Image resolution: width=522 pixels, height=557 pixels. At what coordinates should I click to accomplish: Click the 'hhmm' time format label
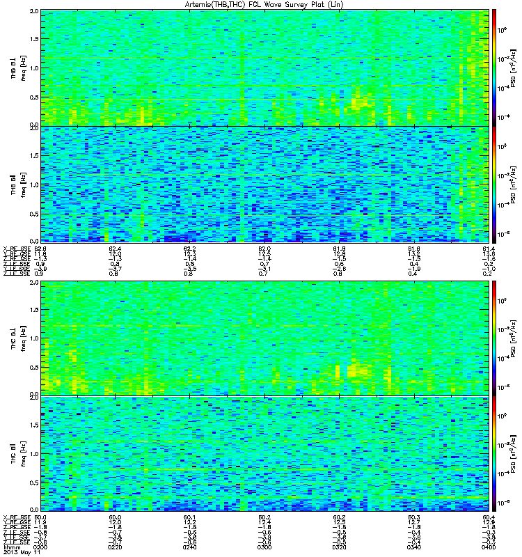[x=12, y=547]
